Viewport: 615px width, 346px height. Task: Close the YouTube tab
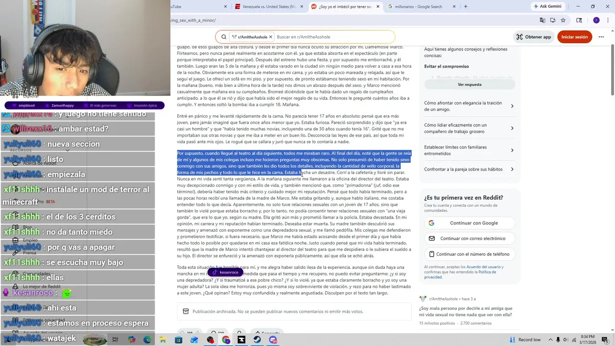click(225, 7)
